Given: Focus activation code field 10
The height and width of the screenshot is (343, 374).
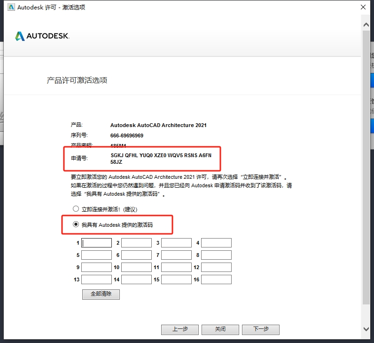Looking at the screenshot, I should (x=136, y=267).
